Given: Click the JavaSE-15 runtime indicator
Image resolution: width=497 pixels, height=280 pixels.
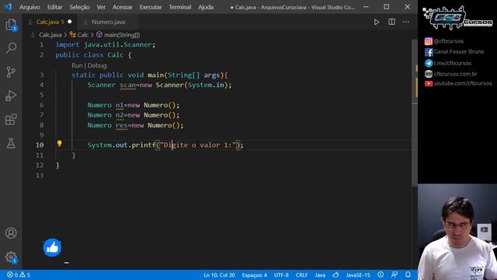Looking at the screenshot, I should point(358,275).
